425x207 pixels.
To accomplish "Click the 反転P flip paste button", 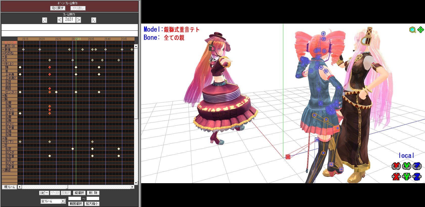I will point(66,193).
